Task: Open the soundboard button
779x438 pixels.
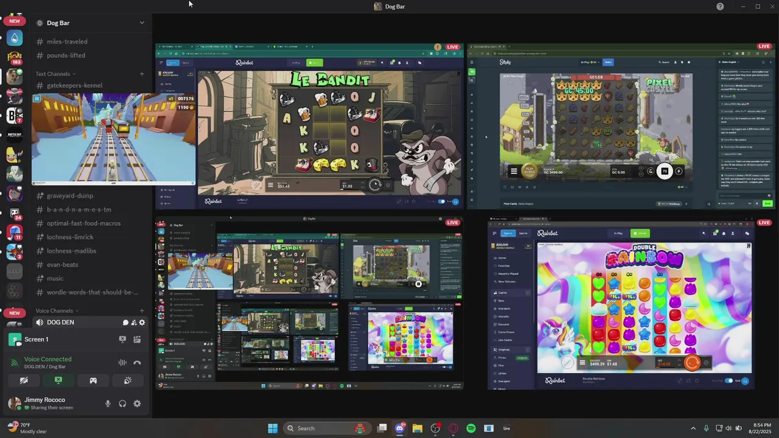Action: pos(128,380)
